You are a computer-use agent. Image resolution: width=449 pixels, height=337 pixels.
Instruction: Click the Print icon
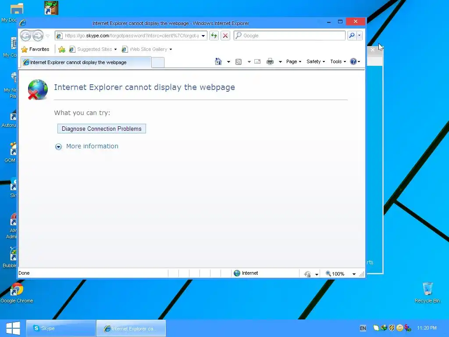[270, 61]
